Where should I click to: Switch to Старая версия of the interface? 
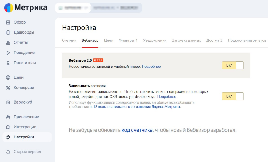pyautogui.click(x=27, y=152)
